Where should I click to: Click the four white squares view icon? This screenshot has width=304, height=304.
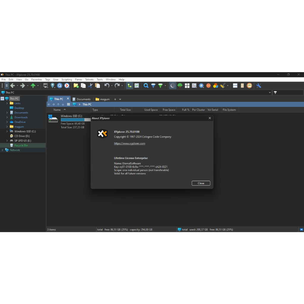pos(187,86)
